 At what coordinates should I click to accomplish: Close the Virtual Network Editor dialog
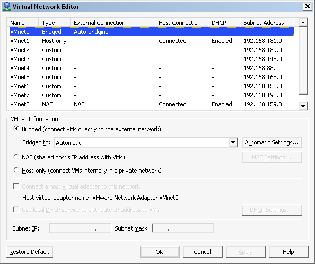308,6
